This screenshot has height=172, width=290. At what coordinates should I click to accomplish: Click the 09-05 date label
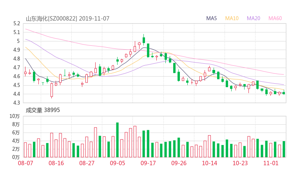coord(118,163)
